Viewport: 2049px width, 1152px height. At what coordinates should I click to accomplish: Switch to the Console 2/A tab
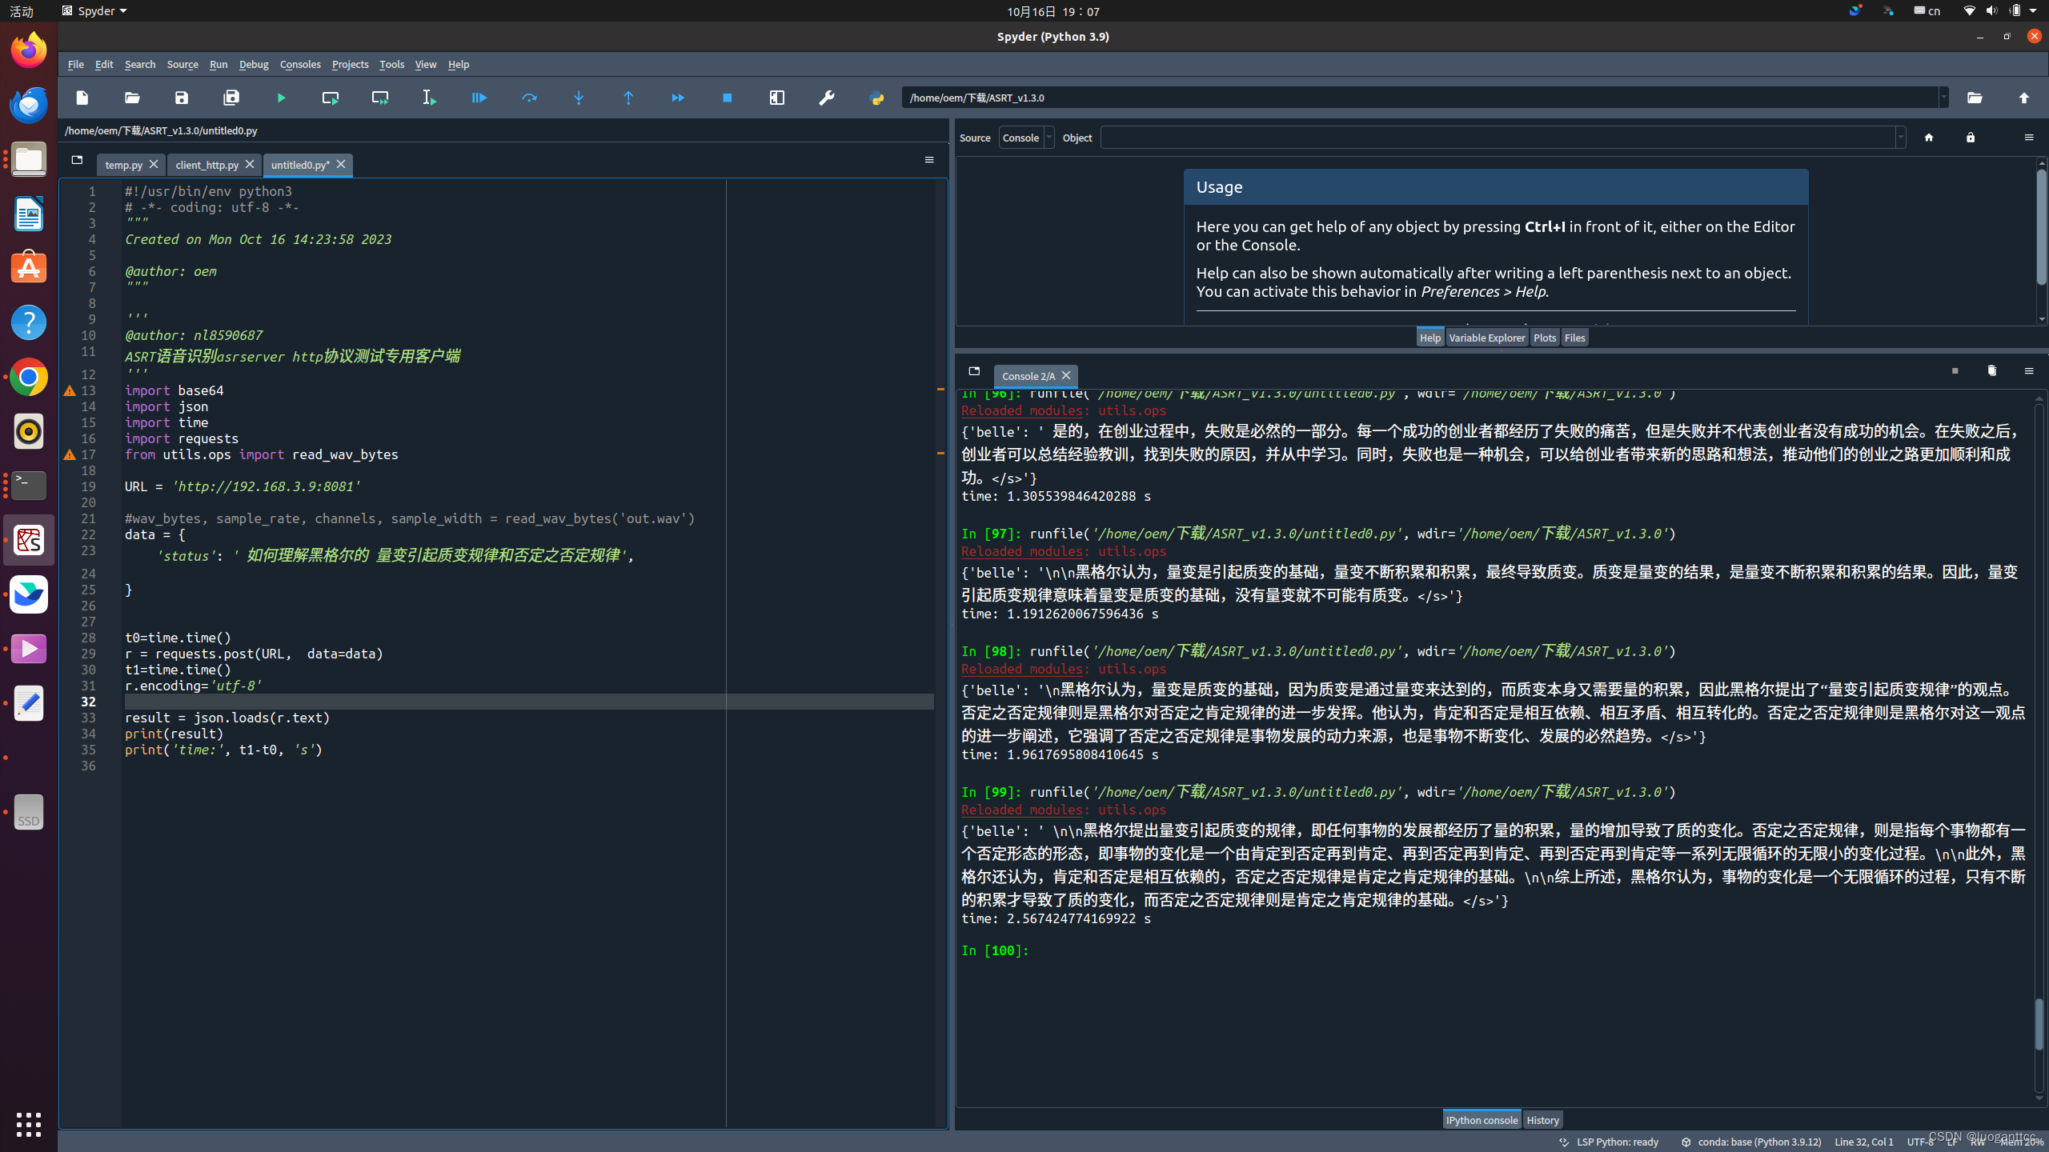1026,374
